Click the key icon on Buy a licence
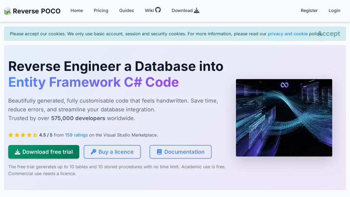The height and width of the screenshot is (197, 350). click(x=93, y=152)
